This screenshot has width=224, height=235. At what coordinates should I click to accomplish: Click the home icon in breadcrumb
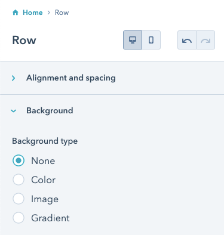pyautogui.click(x=16, y=13)
